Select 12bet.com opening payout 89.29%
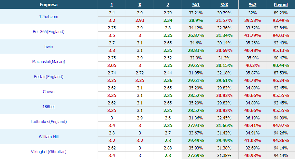295x159 pixels. (x=281, y=13)
